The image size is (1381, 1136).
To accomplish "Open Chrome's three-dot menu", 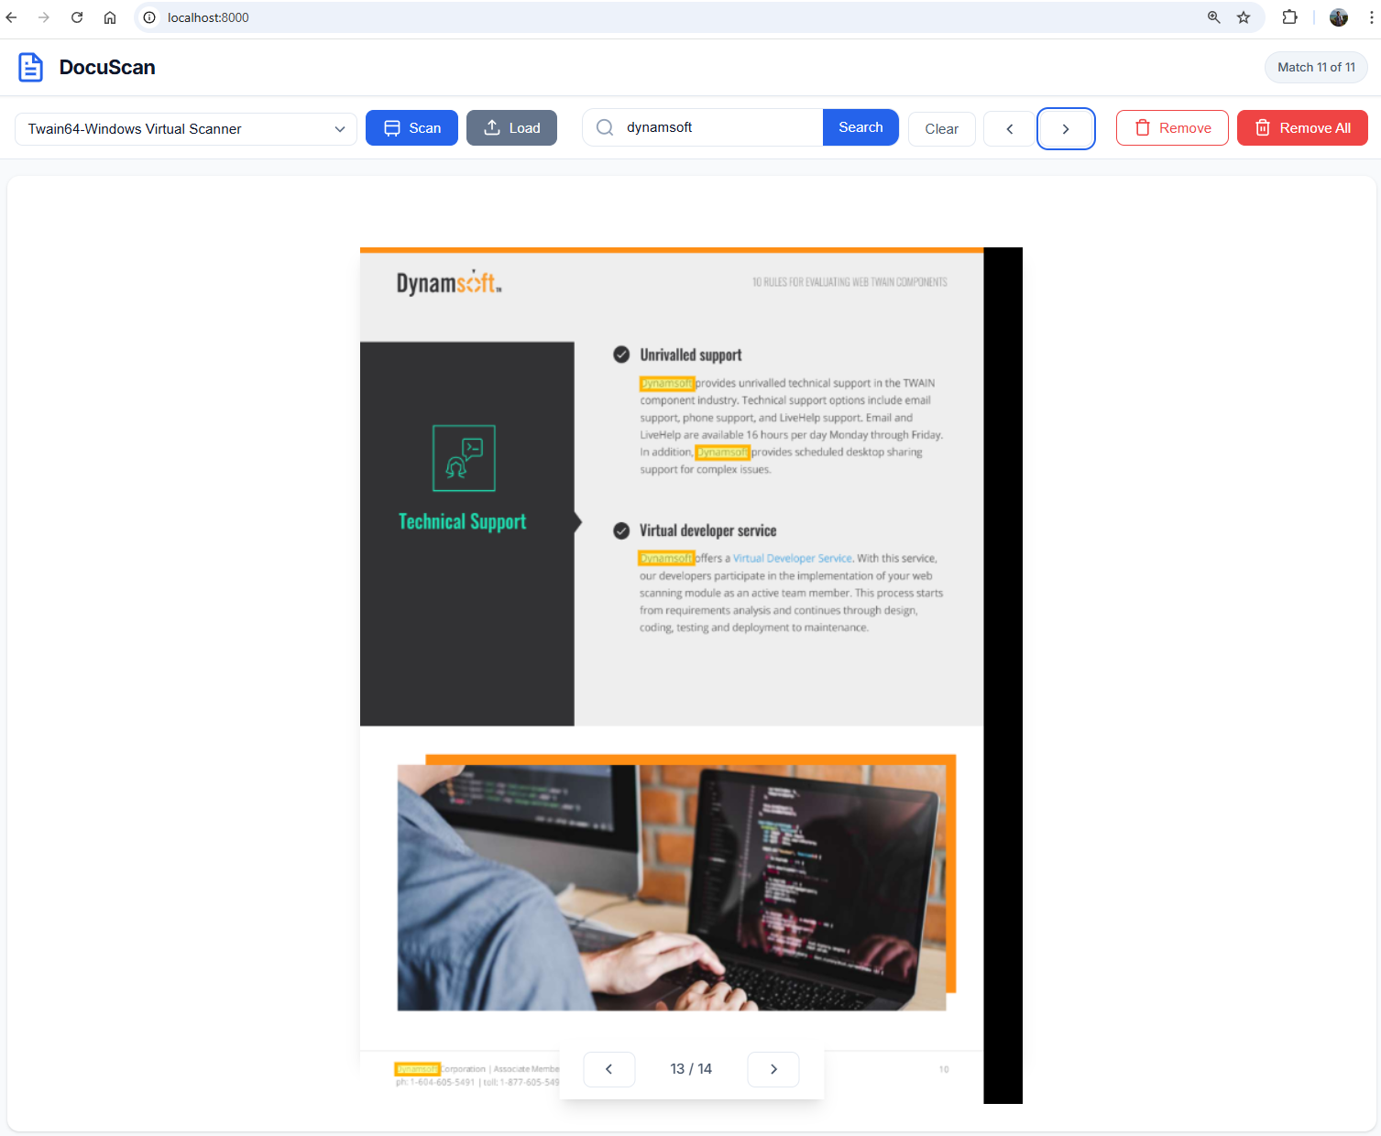I will [x=1370, y=17].
